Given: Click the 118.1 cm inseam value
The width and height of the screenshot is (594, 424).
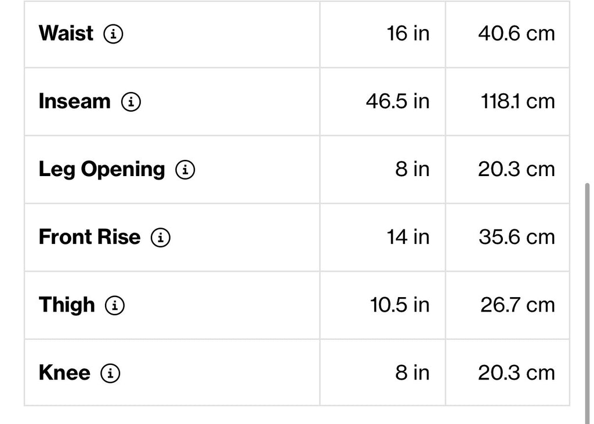Looking at the screenshot, I should tap(517, 101).
